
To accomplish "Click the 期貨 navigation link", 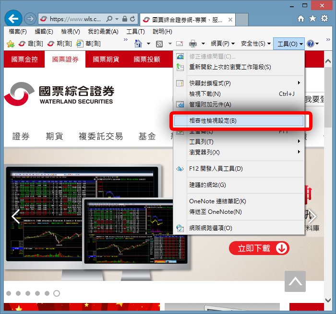I will [54, 136].
